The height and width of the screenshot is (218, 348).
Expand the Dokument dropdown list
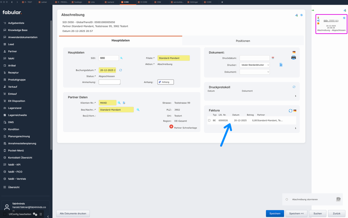pyautogui.click(x=255, y=72)
